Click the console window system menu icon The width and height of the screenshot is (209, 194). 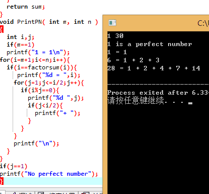(x=112, y=23)
